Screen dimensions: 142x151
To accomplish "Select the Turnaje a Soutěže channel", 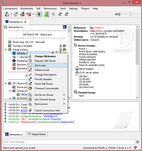I will (x=22, y=46).
